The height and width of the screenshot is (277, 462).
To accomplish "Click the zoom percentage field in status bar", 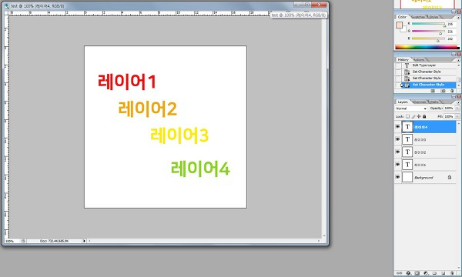I will pos(12,241).
